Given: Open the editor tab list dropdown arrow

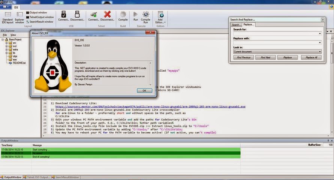Looking at the screenshot, I should 328,31.
